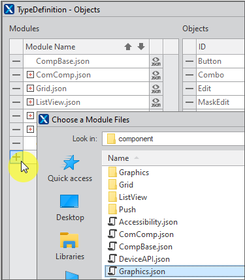Open the Look in component dropdown

[173, 139]
